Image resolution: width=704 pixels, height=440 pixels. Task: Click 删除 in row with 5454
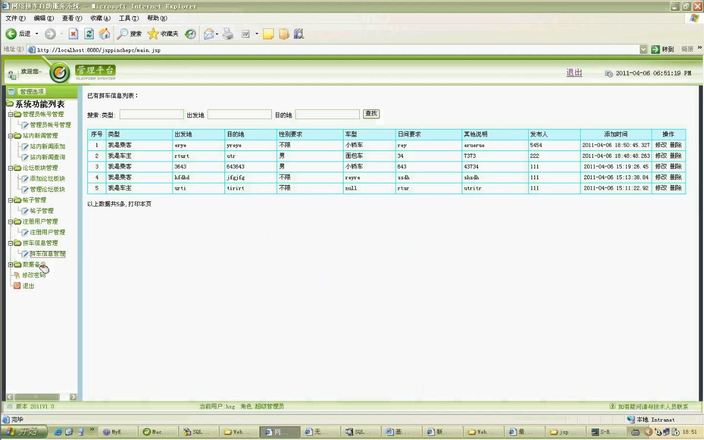[x=676, y=145]
